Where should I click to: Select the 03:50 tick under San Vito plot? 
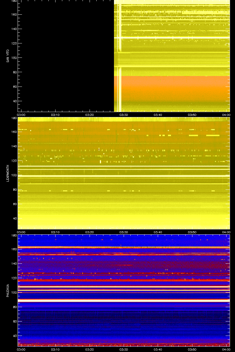pos(192,115)
